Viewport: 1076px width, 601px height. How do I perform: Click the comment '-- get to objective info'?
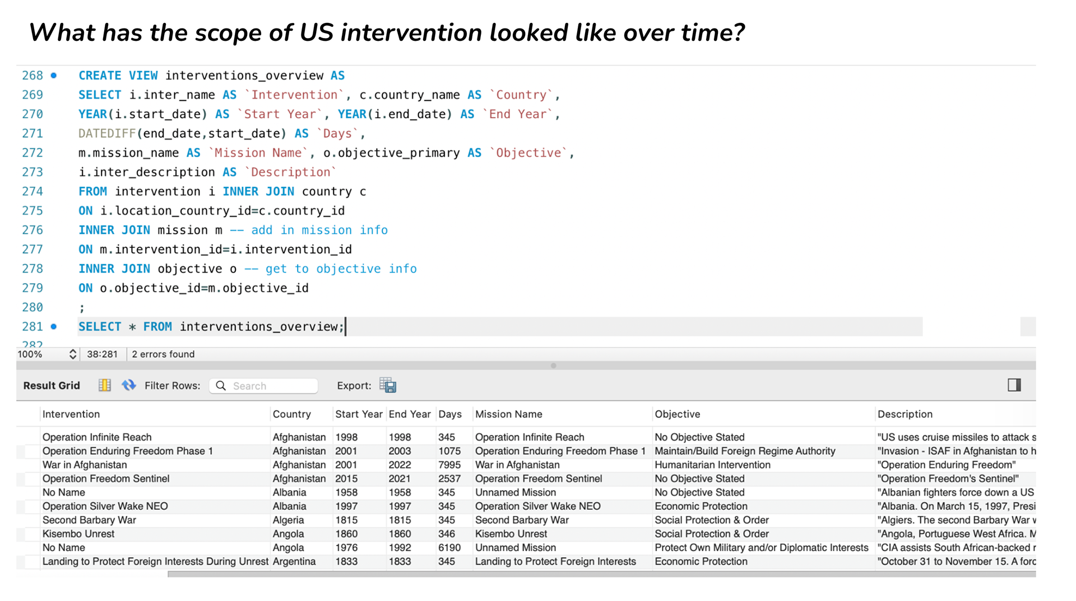[331, 269]
